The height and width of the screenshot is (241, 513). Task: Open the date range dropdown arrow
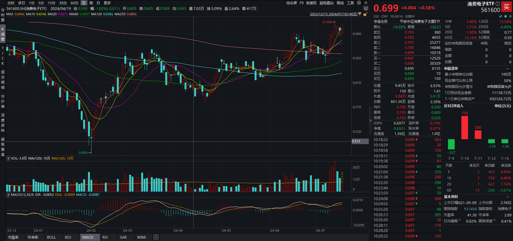(x=359, y=14)
